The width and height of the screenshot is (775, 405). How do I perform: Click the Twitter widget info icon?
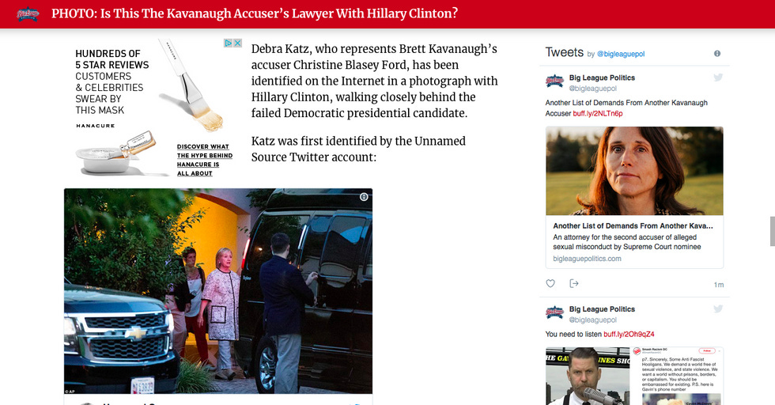717,54
